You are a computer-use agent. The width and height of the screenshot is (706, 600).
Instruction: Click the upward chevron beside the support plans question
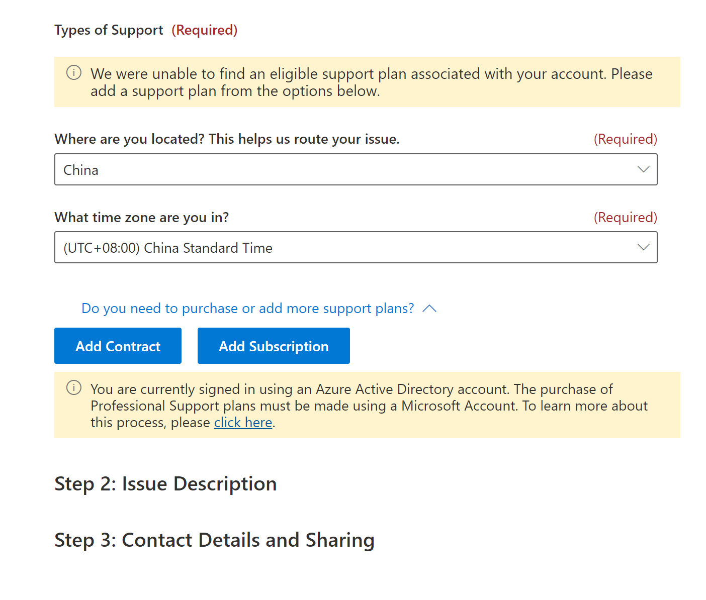[x=429, y=309]
